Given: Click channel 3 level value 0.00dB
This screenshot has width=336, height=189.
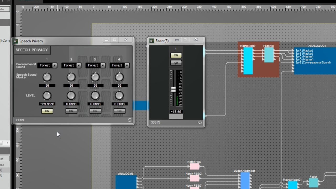Looking at the screenshot, I should pyautogui.click(x=95, y=104).
